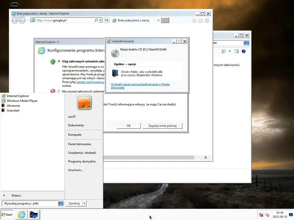
Task: Open 'Wyświetl więcej opcji autoodtwarzania' link
Action: (x=140, y=86)
